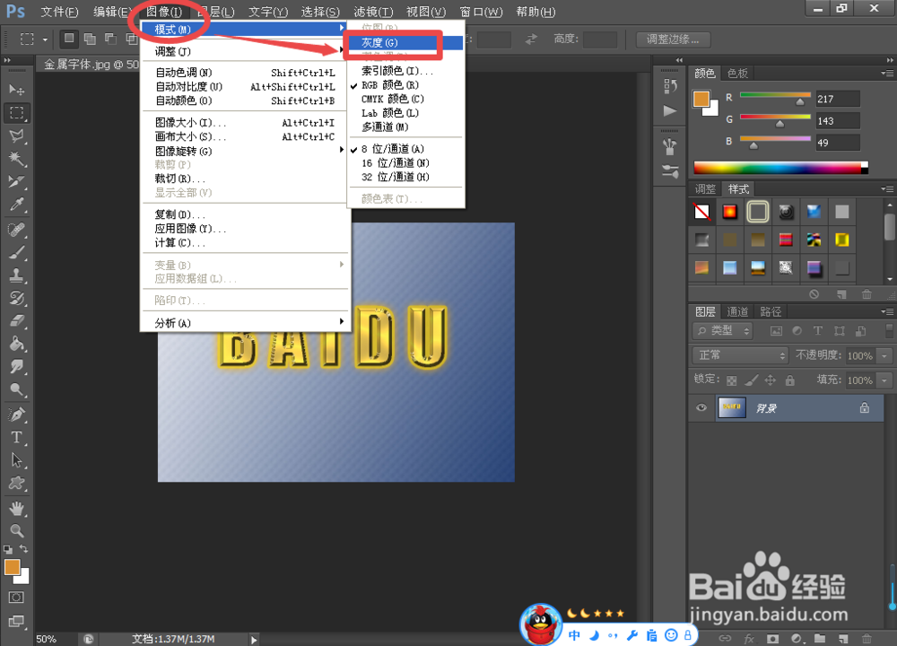897x646 pixels.
Task: Select the Healing Brush tool
Action: click(16, 230)
